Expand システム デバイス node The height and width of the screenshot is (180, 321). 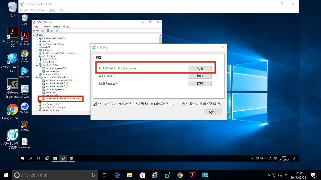pos(37,56)
